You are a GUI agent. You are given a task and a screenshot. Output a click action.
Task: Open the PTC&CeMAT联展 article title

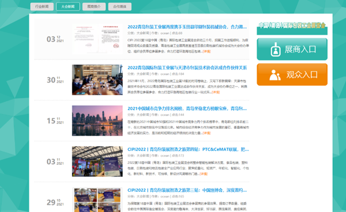coord(188,150)
